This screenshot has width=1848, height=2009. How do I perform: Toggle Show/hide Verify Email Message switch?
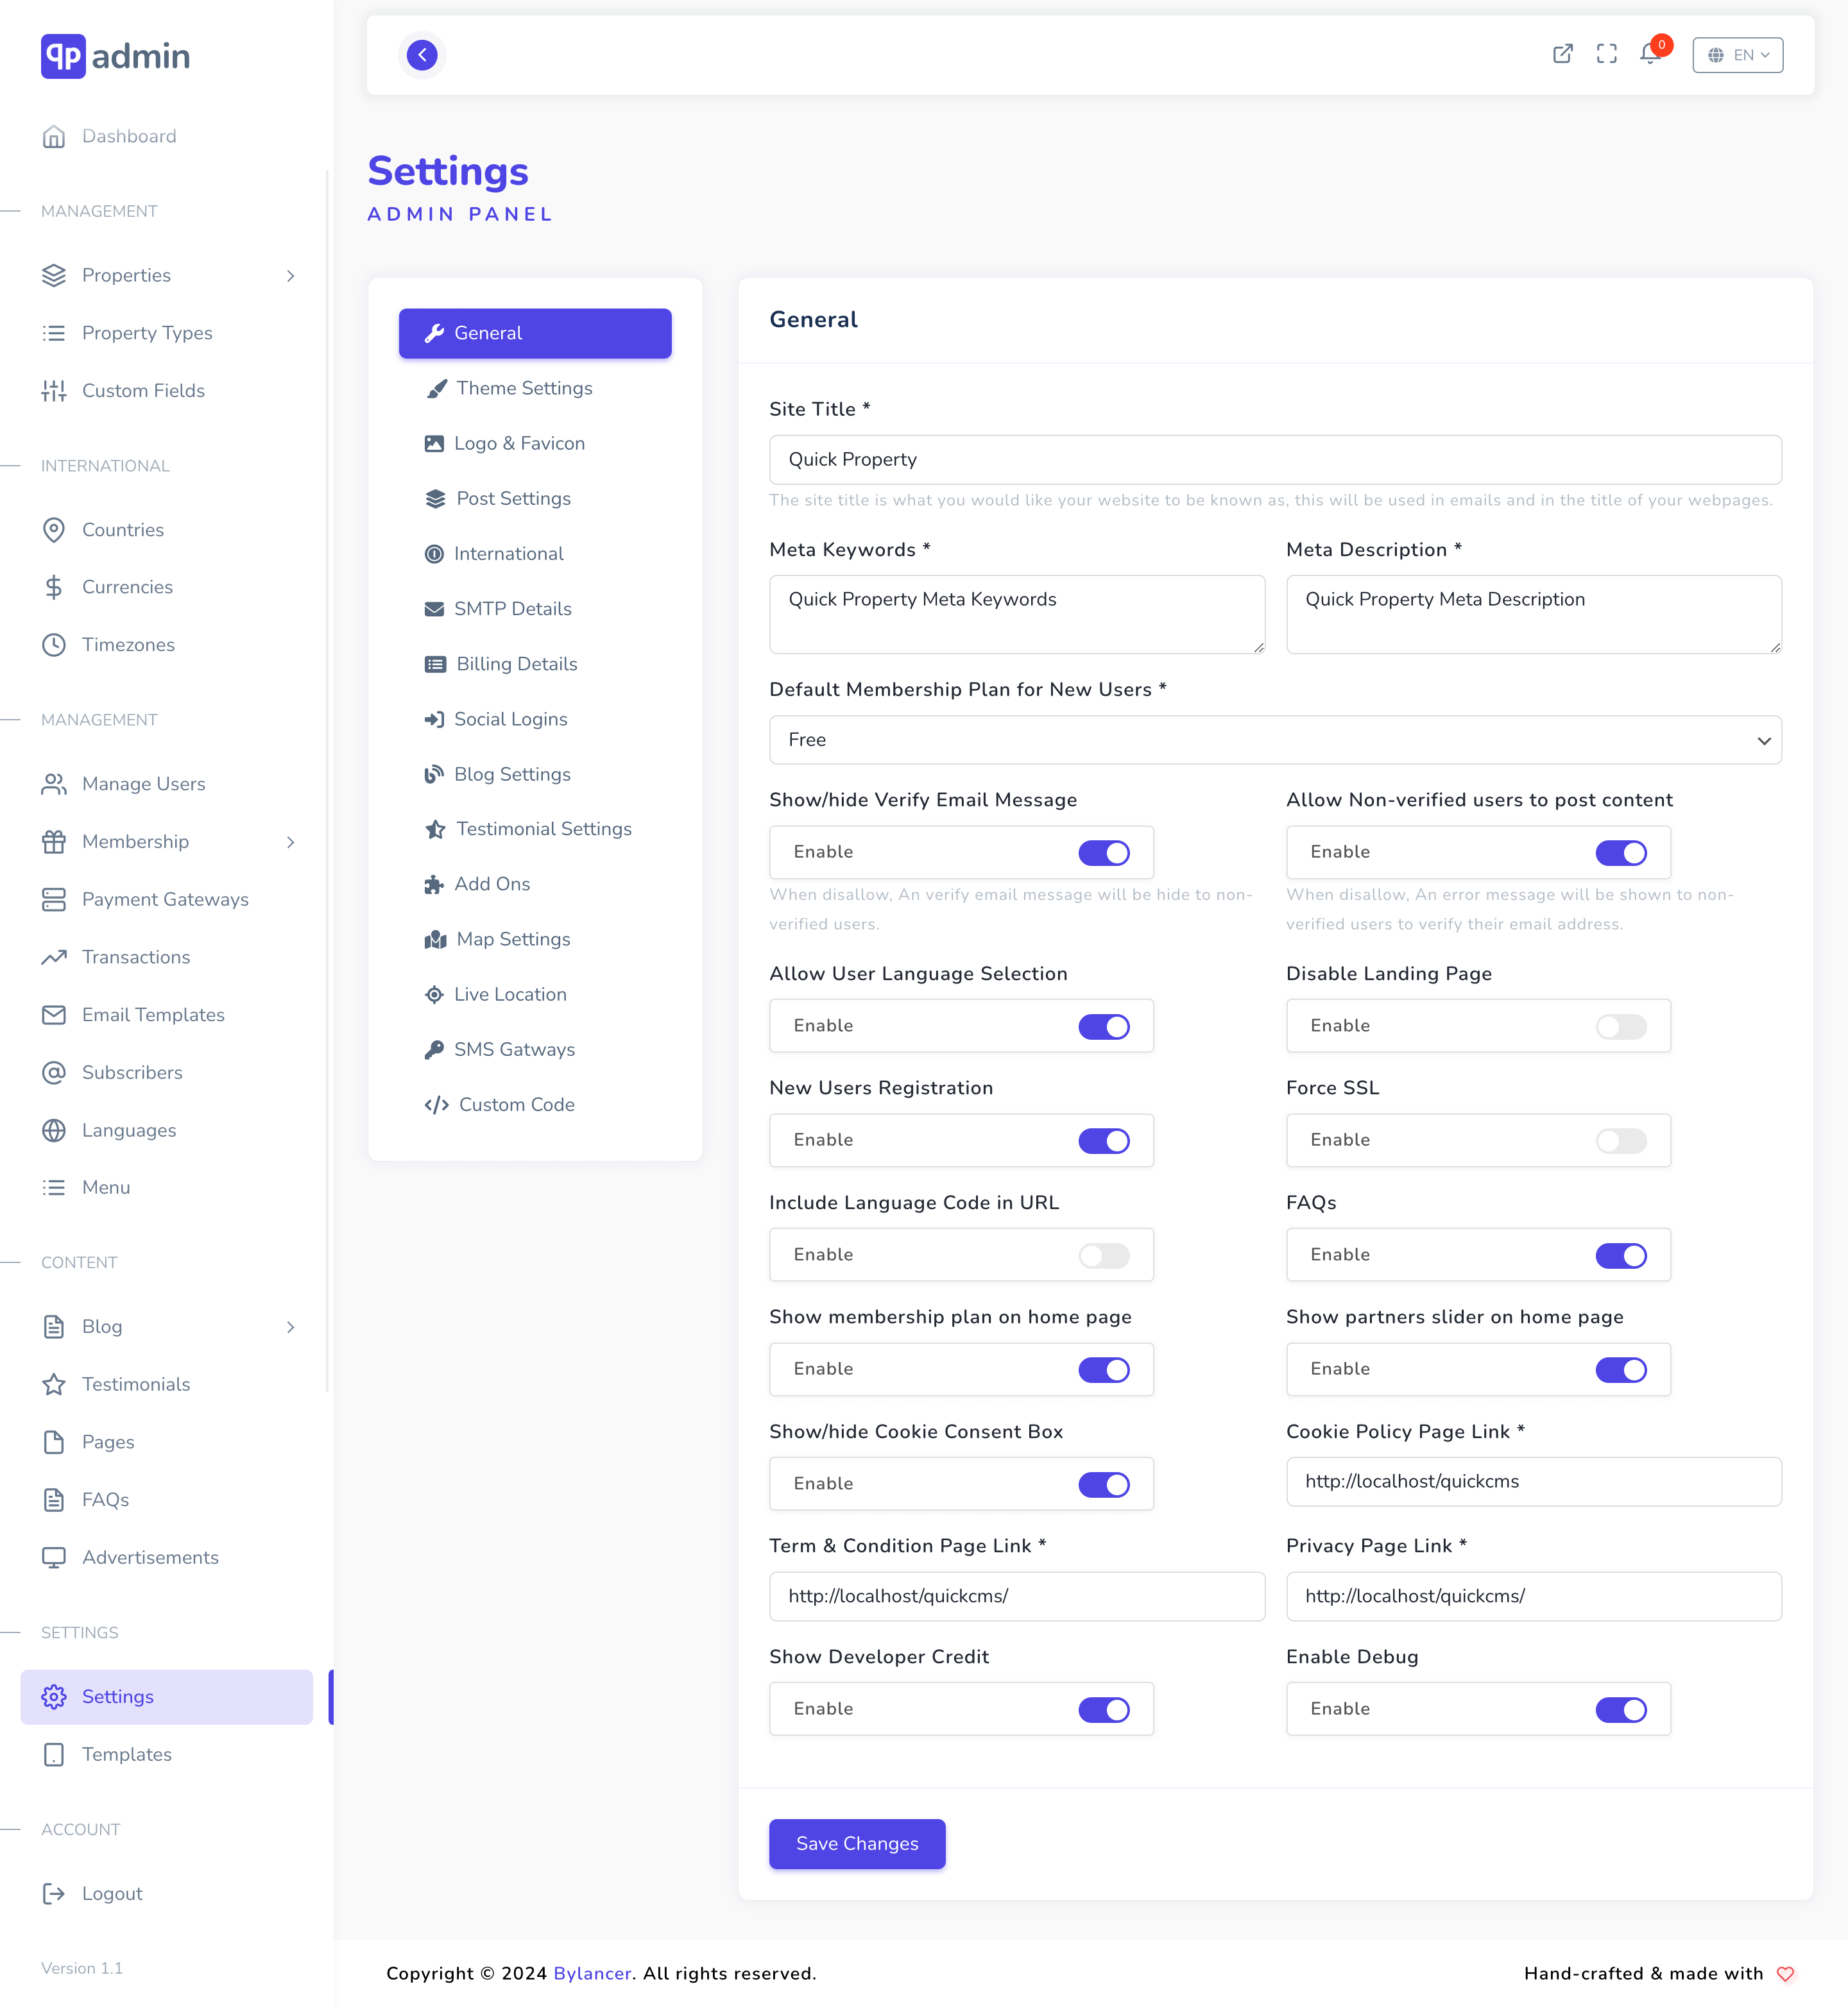coord(1104,852)
